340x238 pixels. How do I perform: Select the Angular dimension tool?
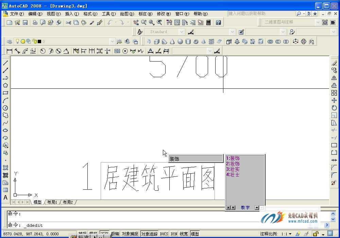click(66, 51)
